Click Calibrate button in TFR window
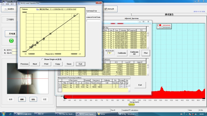The height and width of the screenshot is (116, 207). pos(122,53)
